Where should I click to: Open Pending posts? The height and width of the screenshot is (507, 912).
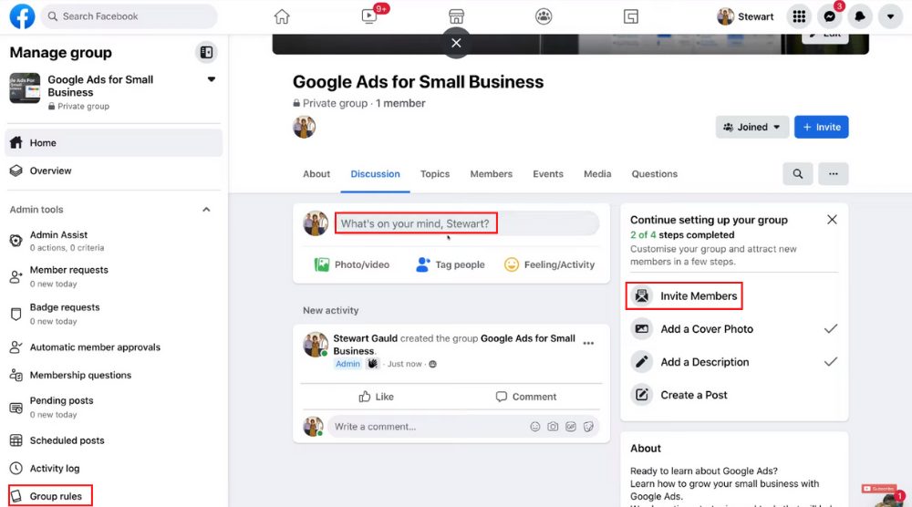coord(113,407)
